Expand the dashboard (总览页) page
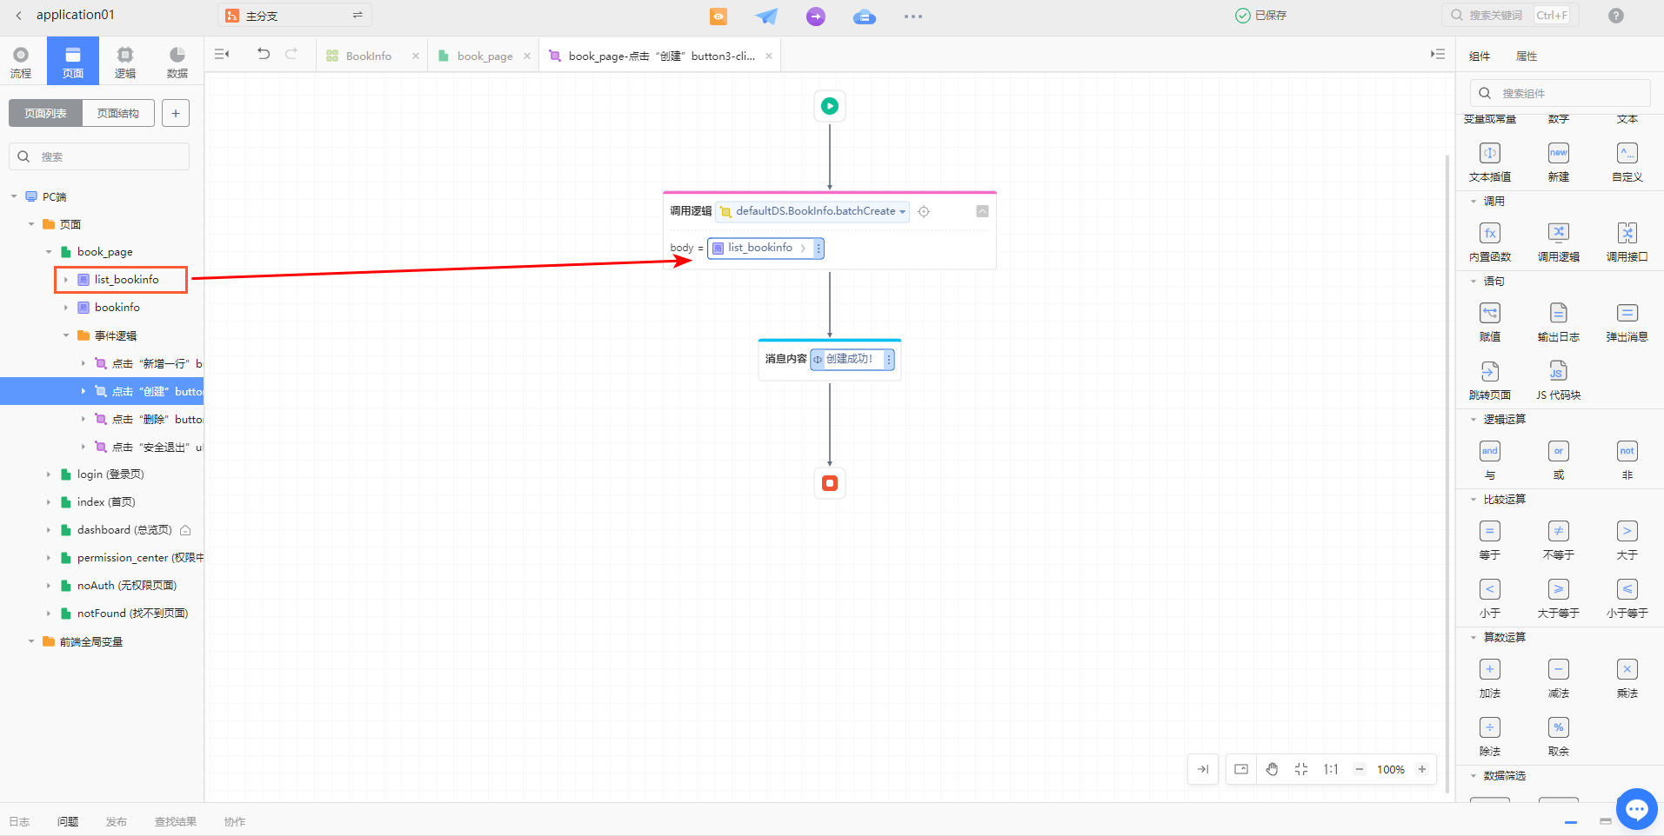This screenshot has width=1664, height=836. coord(49,530)
